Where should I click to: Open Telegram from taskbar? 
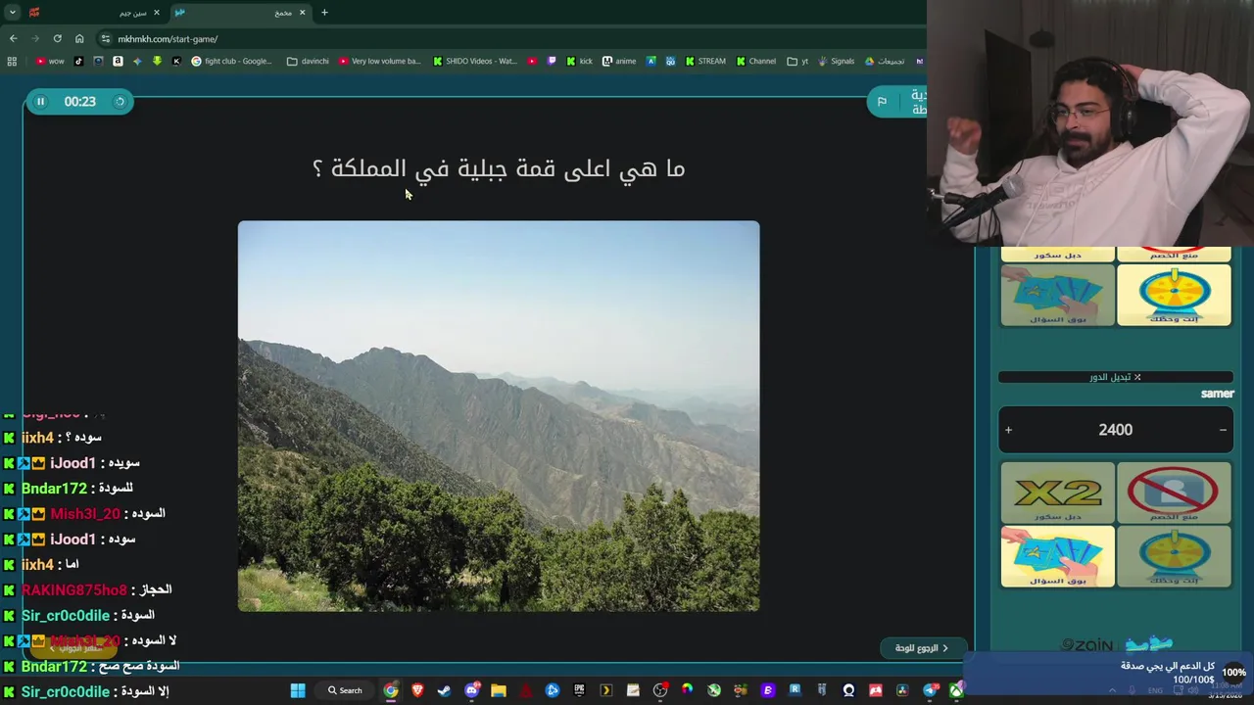click(x=932, y=690)
